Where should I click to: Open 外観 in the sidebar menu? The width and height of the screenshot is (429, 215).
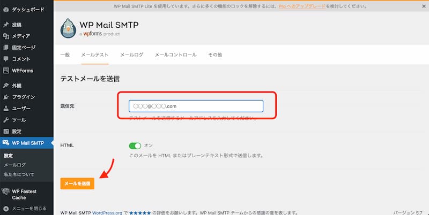pos(17,86)
